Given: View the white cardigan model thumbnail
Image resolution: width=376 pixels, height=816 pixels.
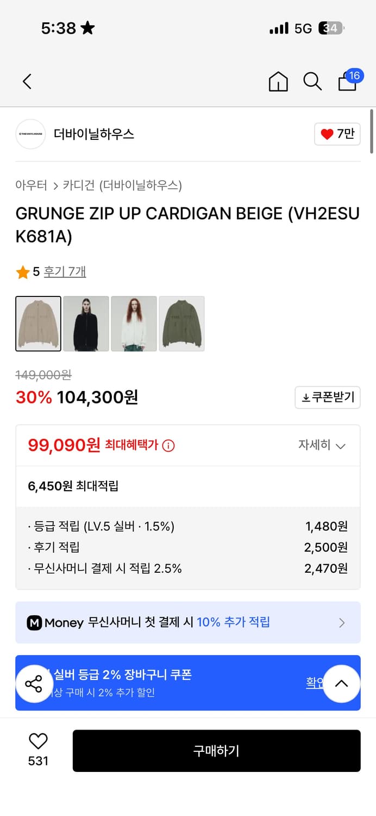Looking at the screenshot, I should (x=134, y=324).
